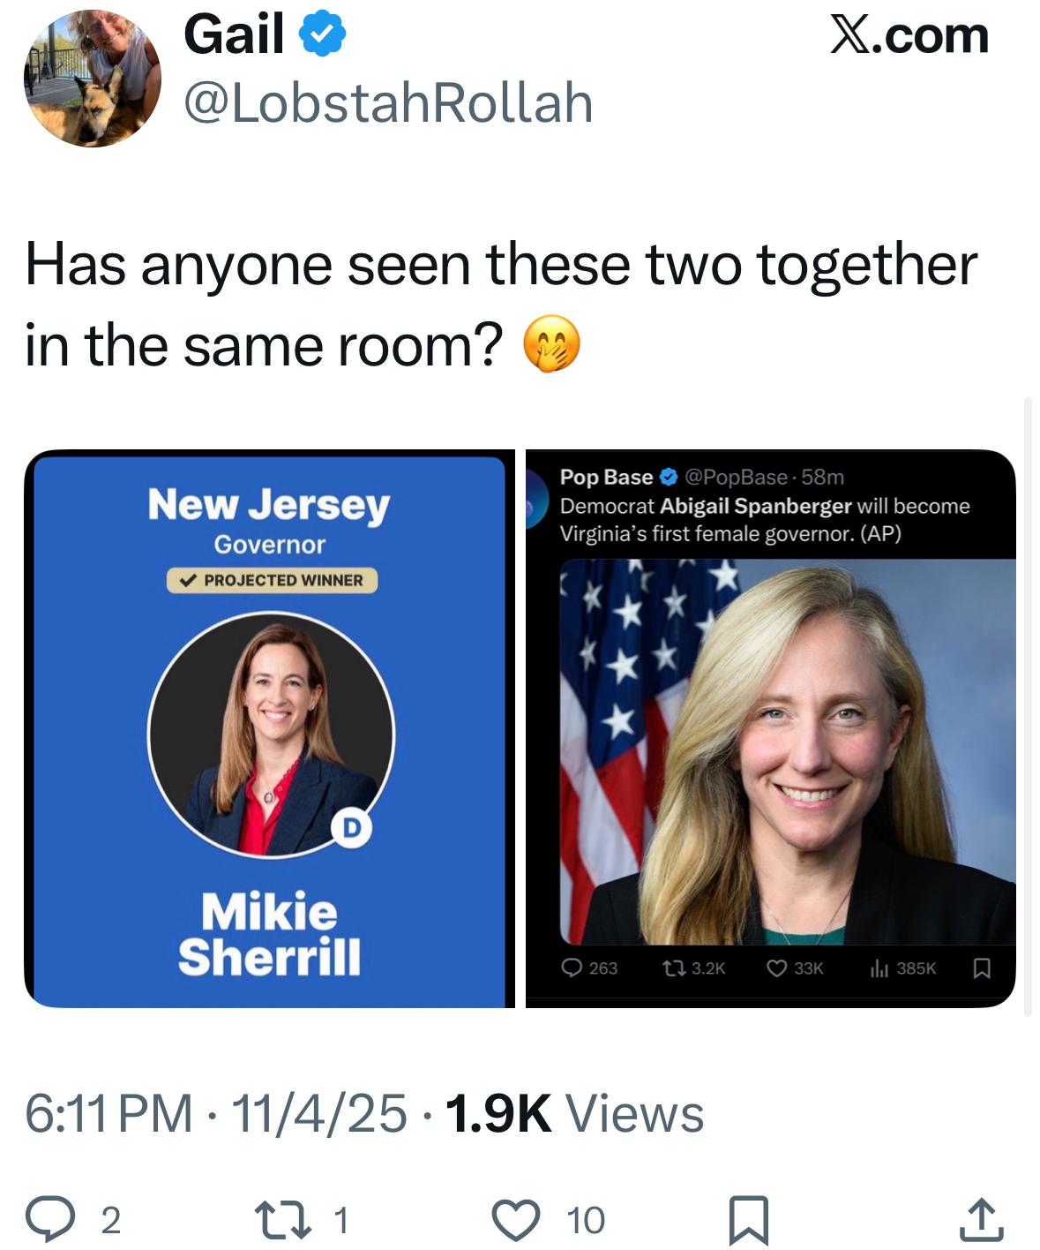The image size is (1040, 1250).
Task: Click the Gail display name
Action: 234,36
